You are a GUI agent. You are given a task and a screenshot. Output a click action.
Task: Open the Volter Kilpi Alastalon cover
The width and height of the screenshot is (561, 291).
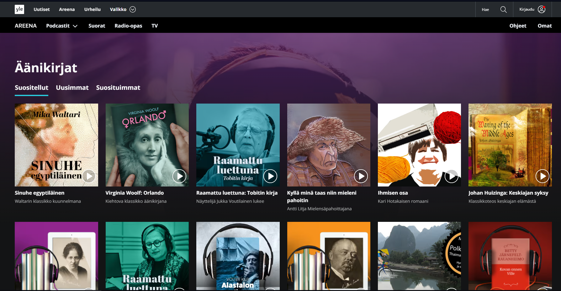(238, 256)
